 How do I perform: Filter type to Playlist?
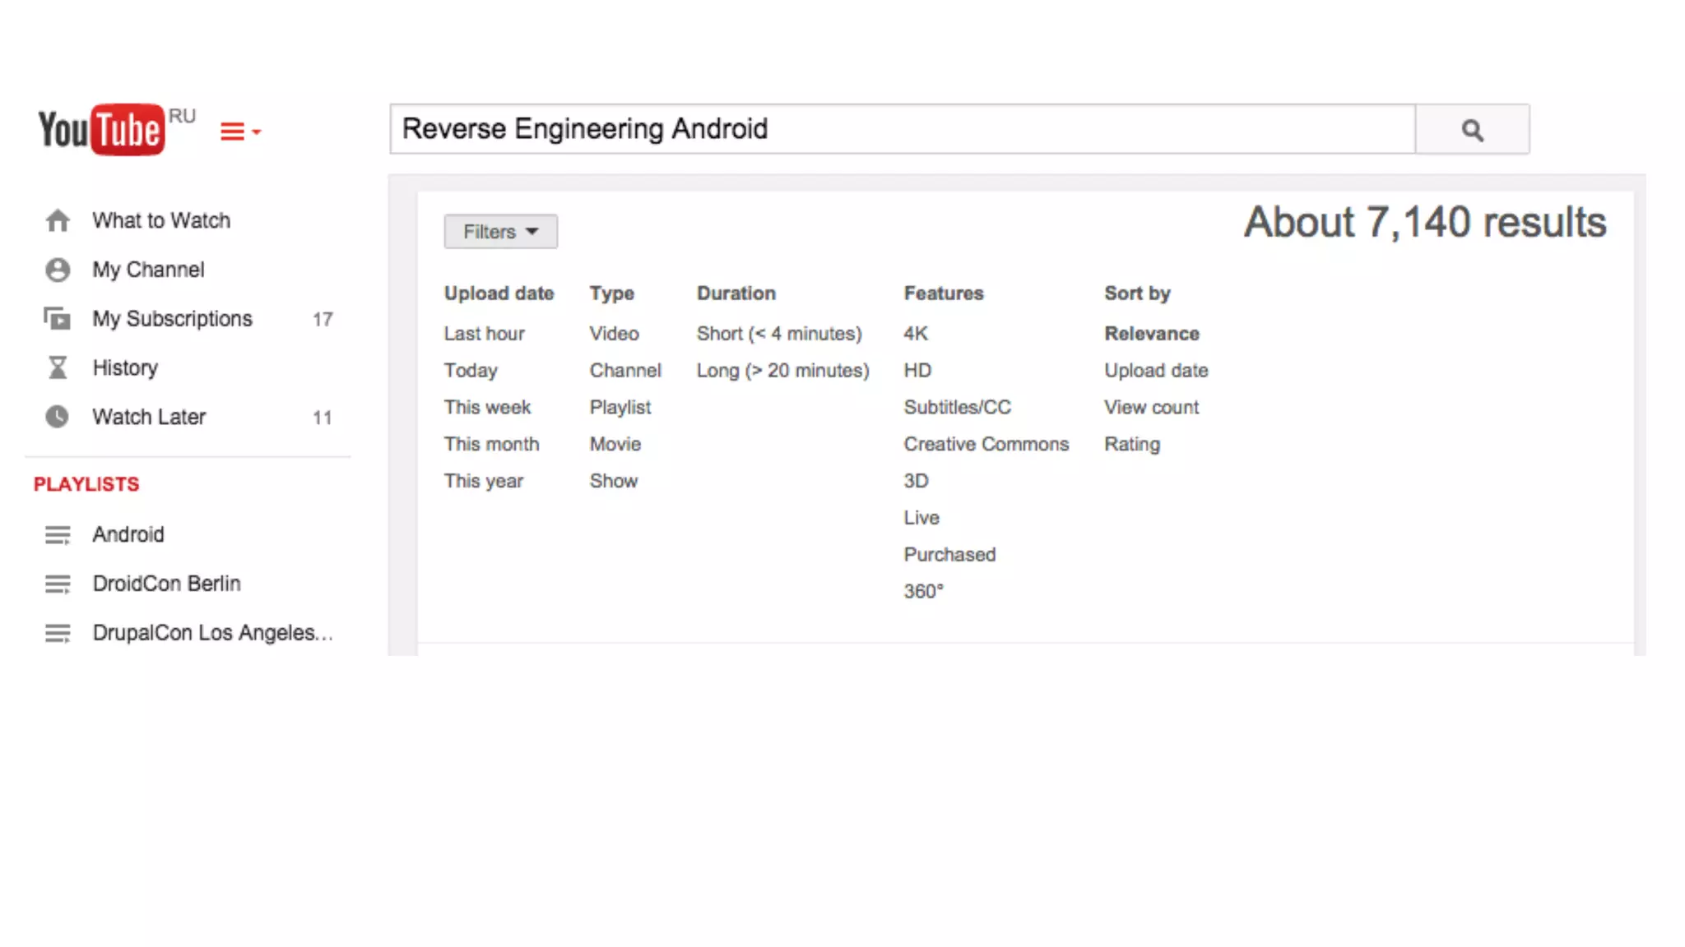tap(620, 408)
